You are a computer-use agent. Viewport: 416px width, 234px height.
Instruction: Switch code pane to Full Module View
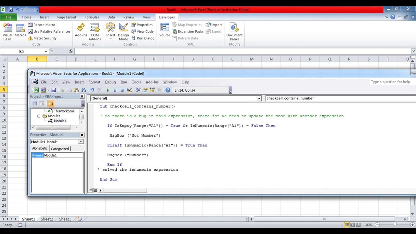pos(95,190)
